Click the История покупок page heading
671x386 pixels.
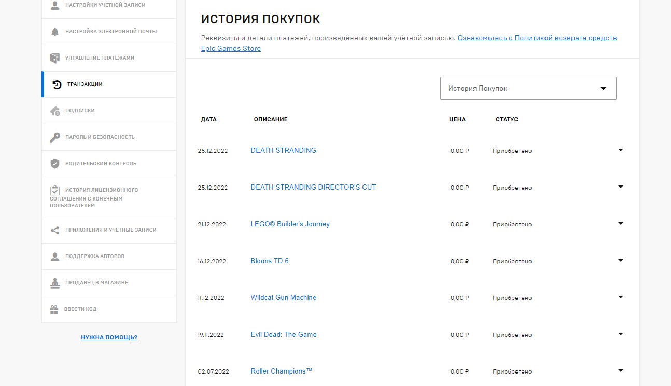pos(261,20)
